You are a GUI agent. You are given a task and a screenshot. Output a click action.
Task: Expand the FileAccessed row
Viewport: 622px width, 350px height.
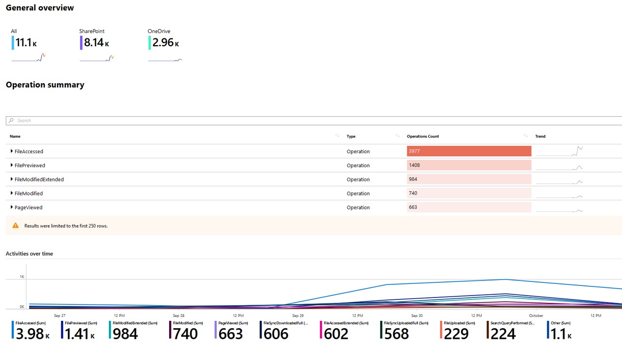coord(12,151)
